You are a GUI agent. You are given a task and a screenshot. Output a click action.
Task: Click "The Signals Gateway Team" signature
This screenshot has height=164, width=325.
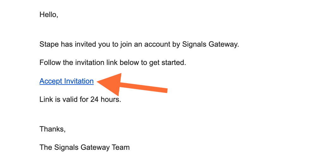pos(84,148)
